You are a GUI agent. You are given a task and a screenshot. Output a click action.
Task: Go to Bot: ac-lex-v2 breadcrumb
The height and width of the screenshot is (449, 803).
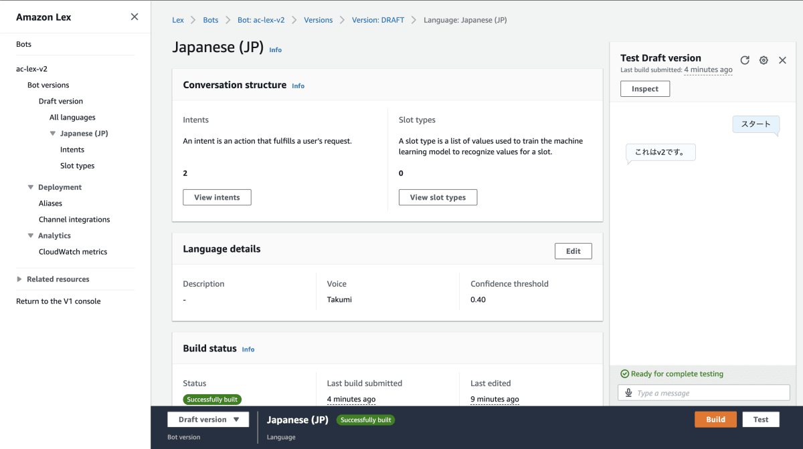tap(261, 20)
